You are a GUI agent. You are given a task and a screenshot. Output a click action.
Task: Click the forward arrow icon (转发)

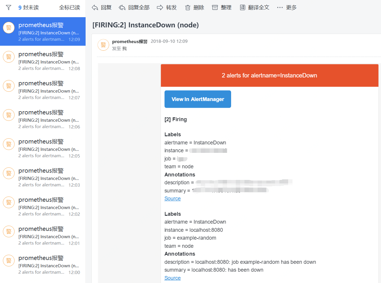(x=160, y=8)
